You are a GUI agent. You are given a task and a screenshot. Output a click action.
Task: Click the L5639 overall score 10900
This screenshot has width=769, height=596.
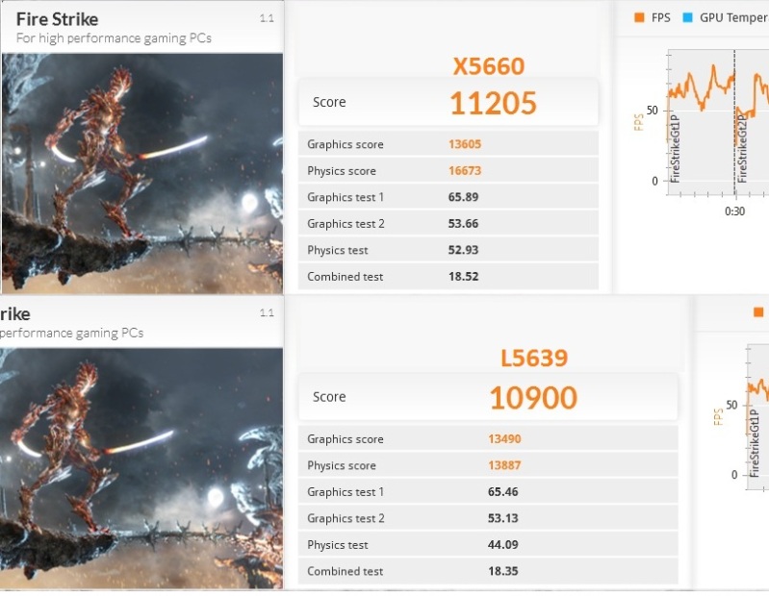(x=533, y=397)
